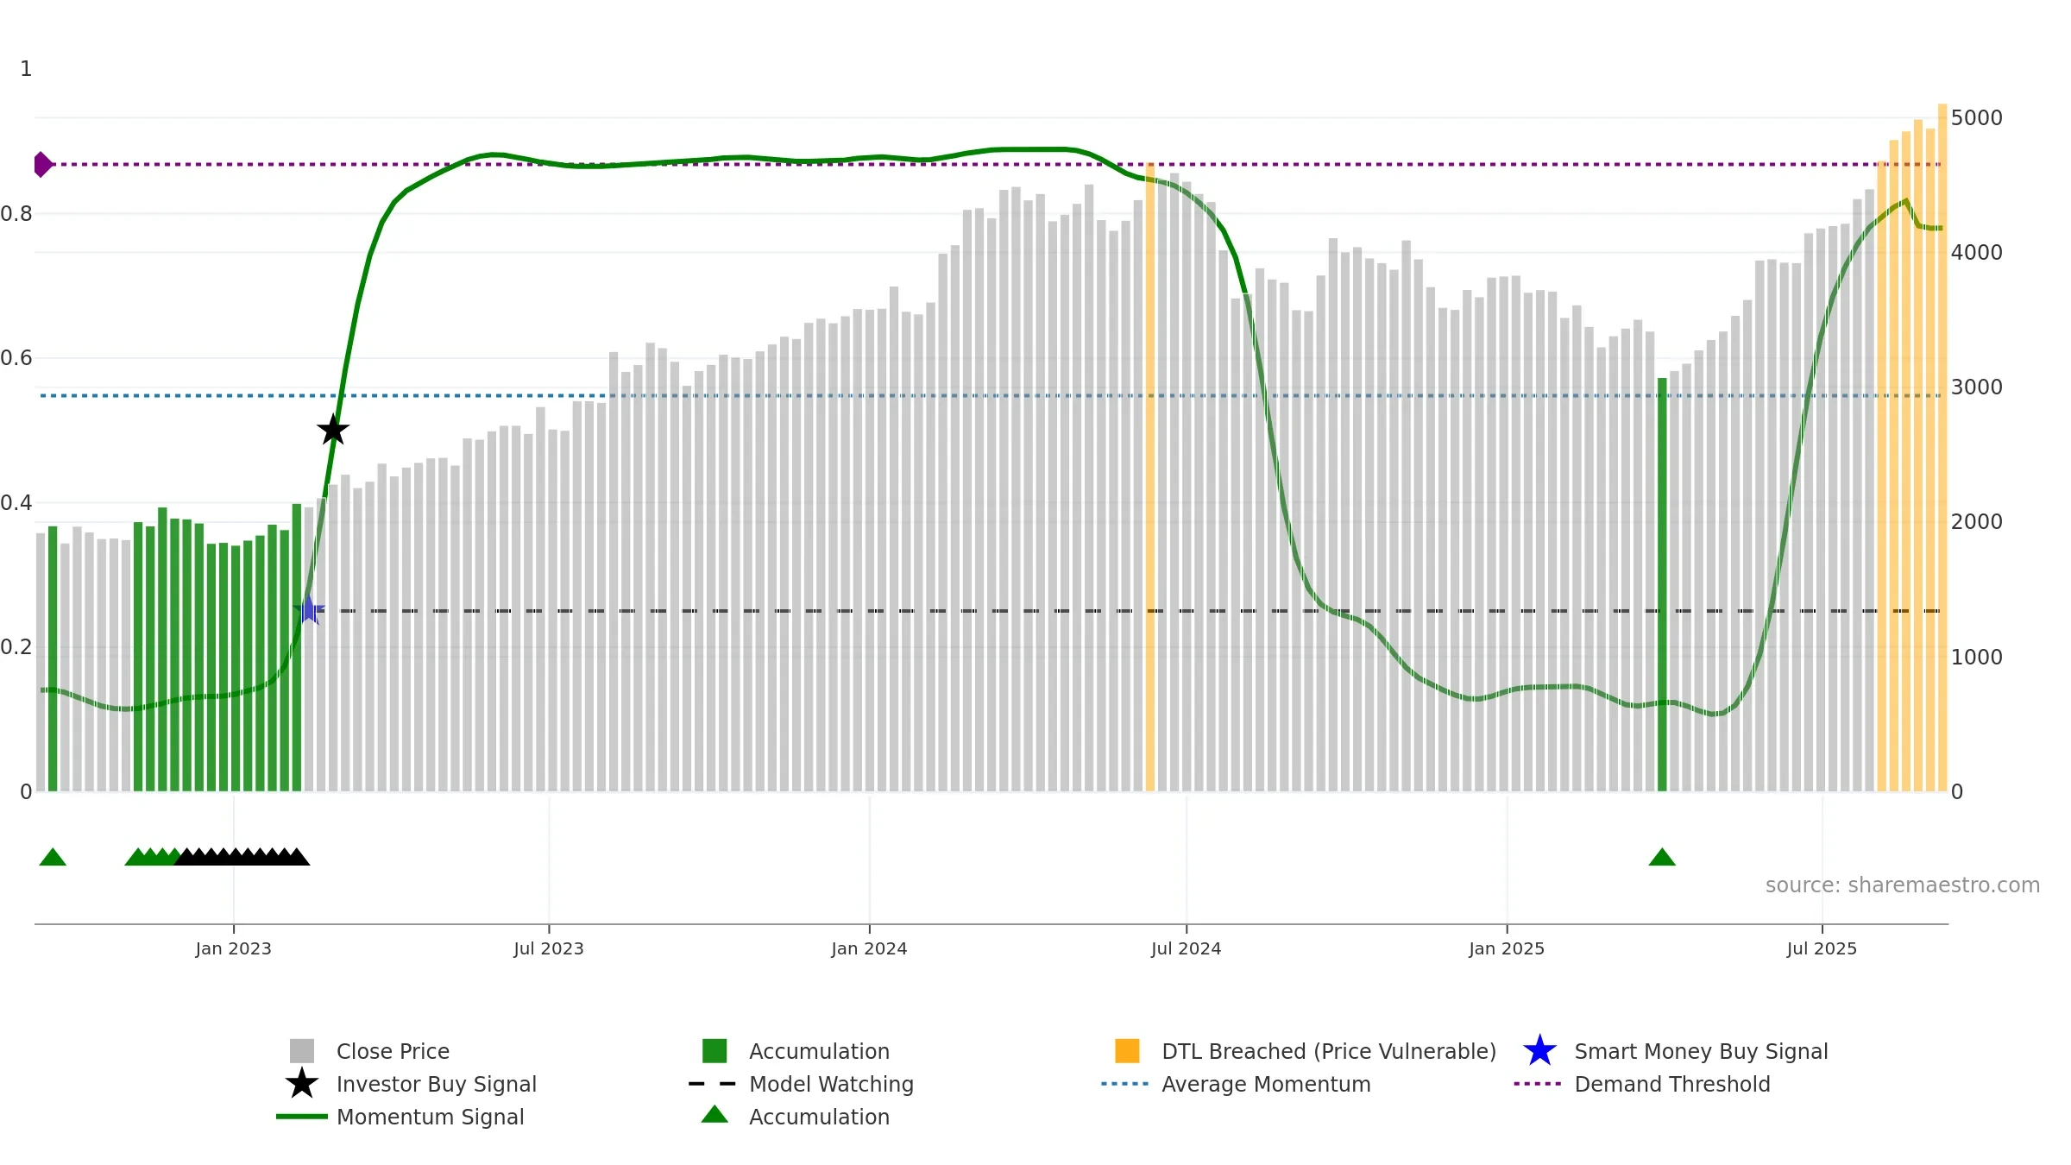This screenshot has height=1165, width=2071.
Task: Click the leftmost green accumulation triangle below chart
Action: (x=53, y=857)
